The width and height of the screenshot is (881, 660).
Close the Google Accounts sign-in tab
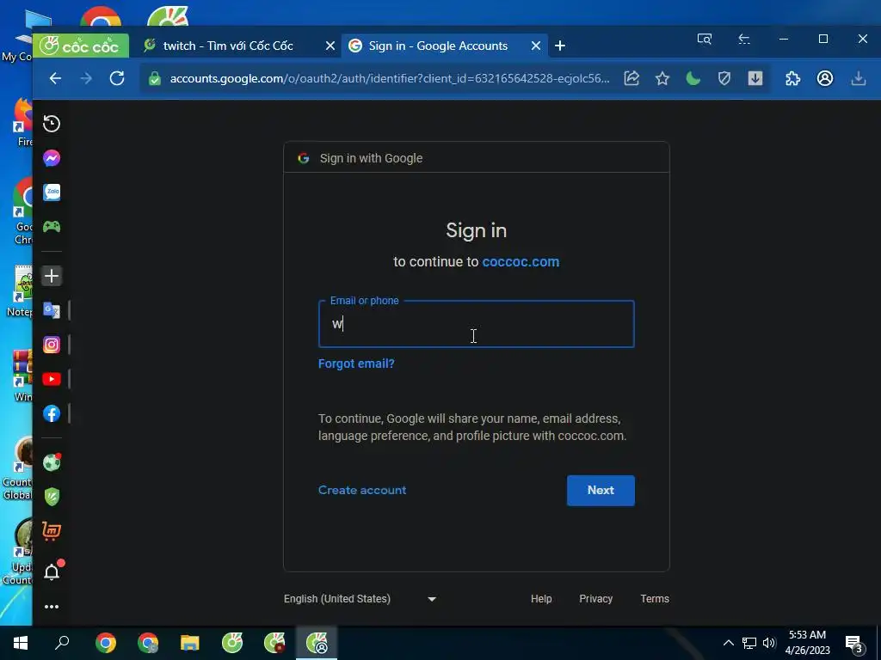[x=536, y=46]
